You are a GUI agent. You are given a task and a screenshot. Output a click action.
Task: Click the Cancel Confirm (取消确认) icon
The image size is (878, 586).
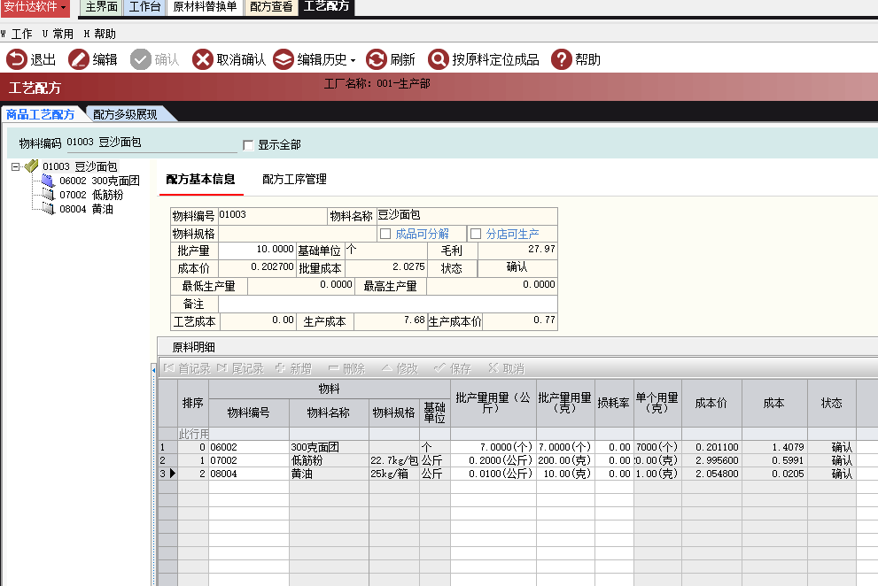(x=203, y=59)
